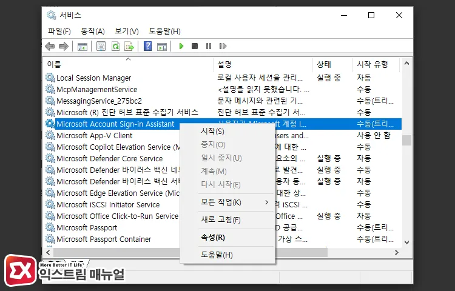Click gear icon of Microsoft iSCSI Initiator Service

[50, 205]
